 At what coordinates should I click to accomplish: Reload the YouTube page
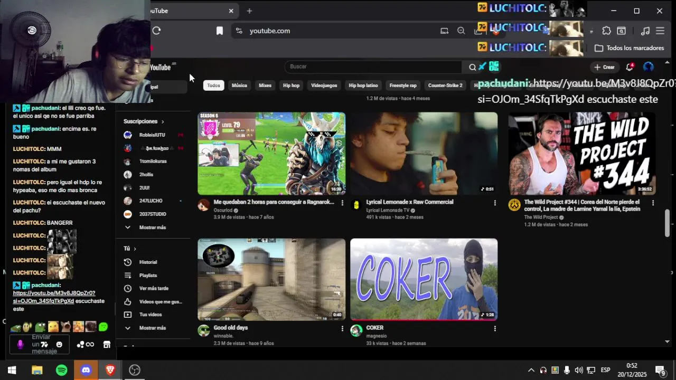pyautogui.click(x=157, y=31)
